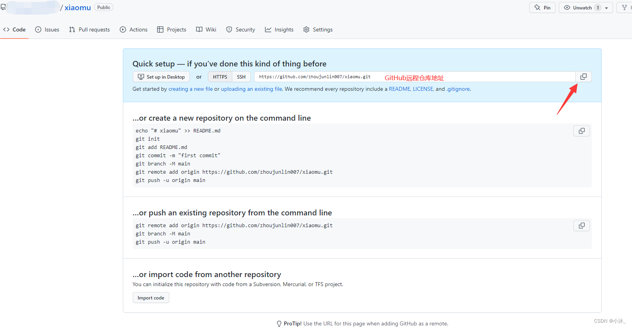The height and width of the screenshot is (327, 632).
Task: Click the Quick setup heading
Action: (x=230, y=64)
